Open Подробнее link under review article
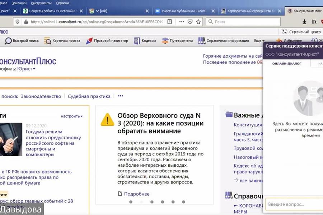Viewport: 323px width, 215px height. (137, 194)
